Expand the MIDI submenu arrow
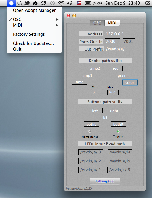The image size is (152, 198). click(x=57, y=25)
